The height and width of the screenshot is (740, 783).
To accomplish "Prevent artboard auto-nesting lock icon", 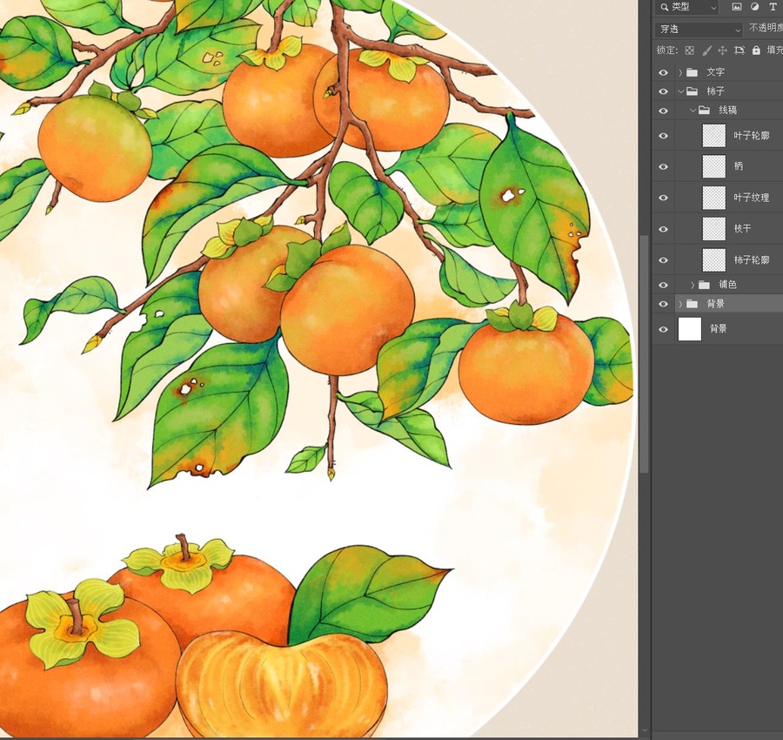I will click(739, 50).
